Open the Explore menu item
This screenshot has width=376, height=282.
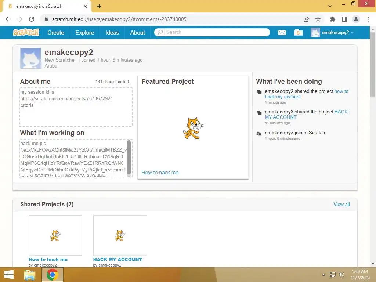85,33
